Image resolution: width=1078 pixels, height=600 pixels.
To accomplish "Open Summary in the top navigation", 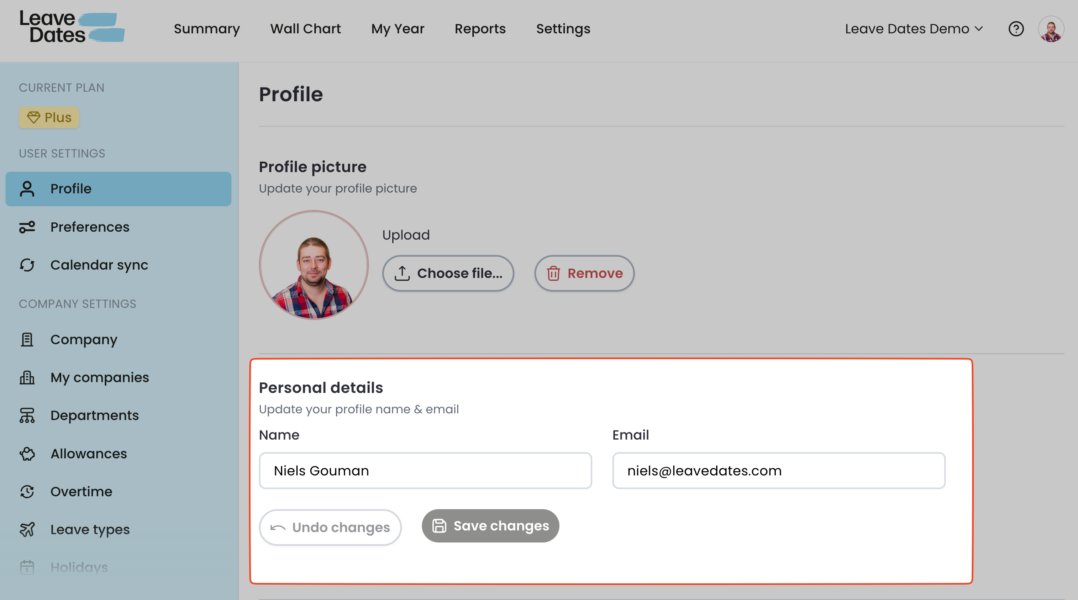I will coord(207,29).
